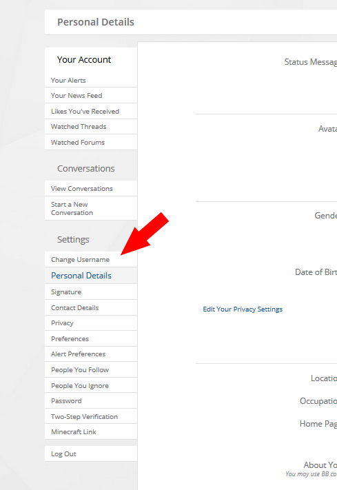337x490 pixels.
Task: Open Two-Step Verification settings
Action: click(x=91, y=416)
